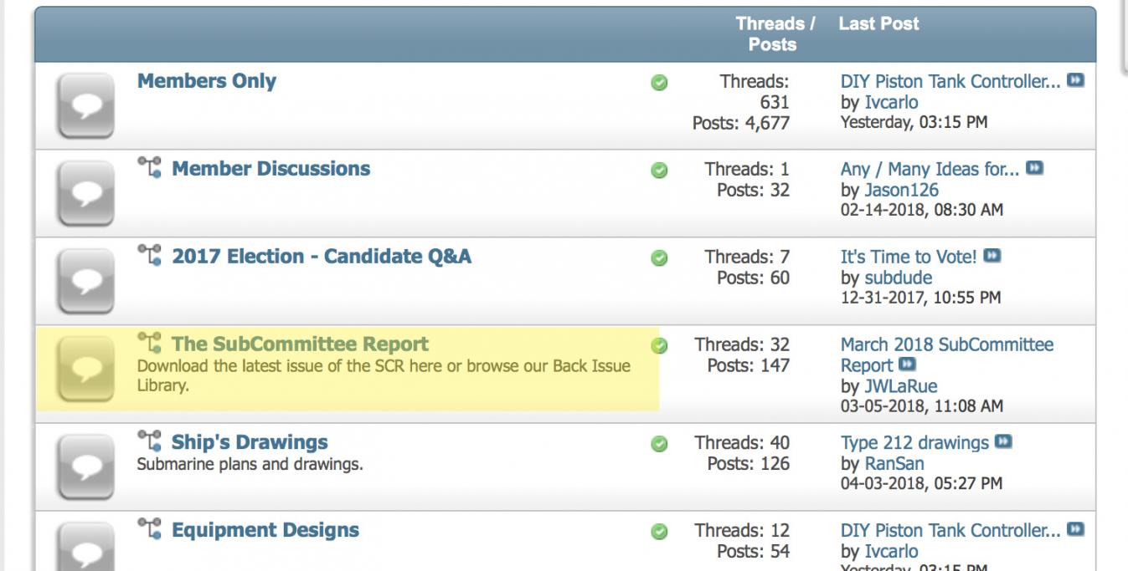Open The SubCommittee Report forum
The height and width of the screenshot is (571, 1128).
click(300, 344)
